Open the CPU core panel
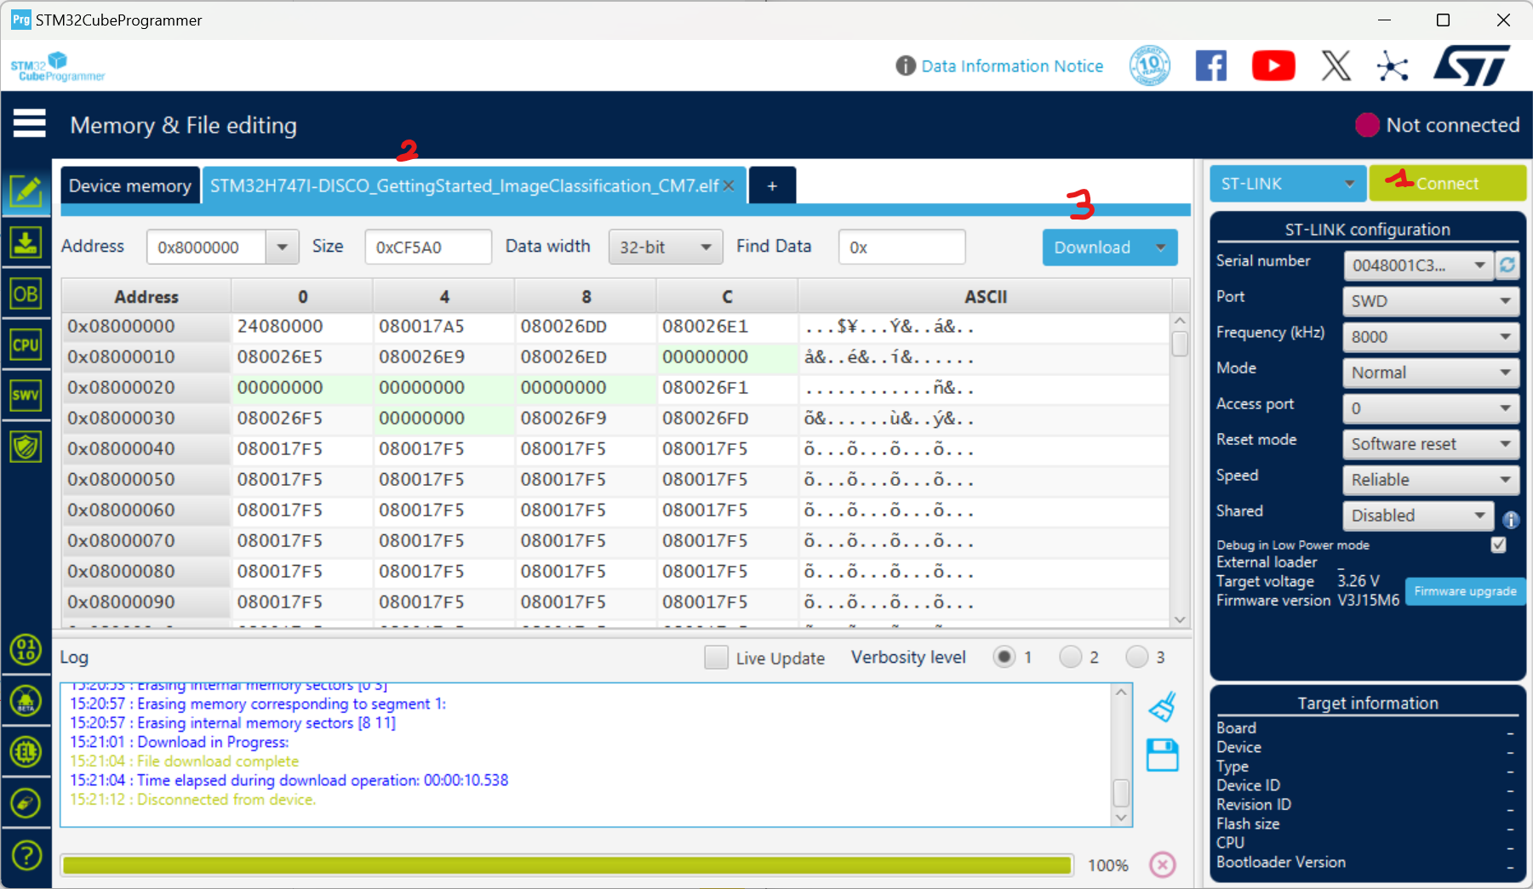Viewport: 1533px width, 889px height. click(26, 345)
